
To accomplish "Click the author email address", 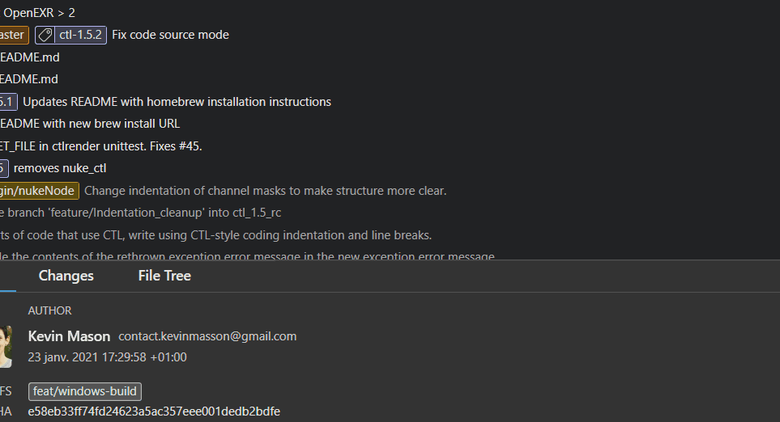I will (x=207, y=336).
